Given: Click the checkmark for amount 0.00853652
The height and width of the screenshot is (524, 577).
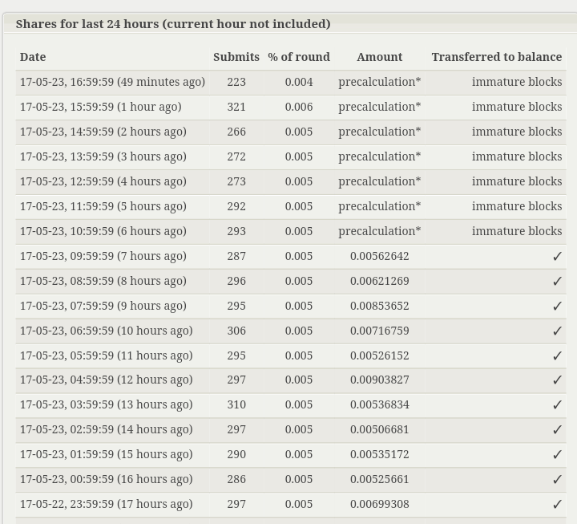Looking at the screenshot, I should [x=557, y=307].
